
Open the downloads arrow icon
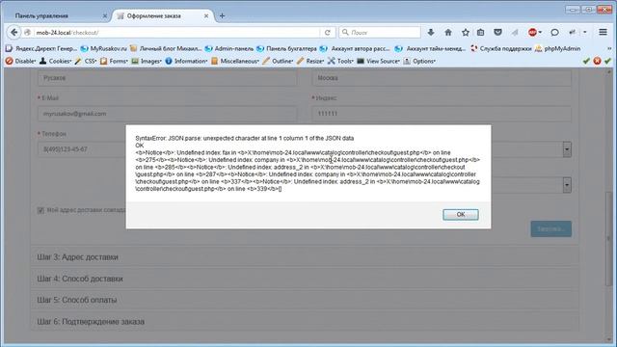[x=431, y=32]
